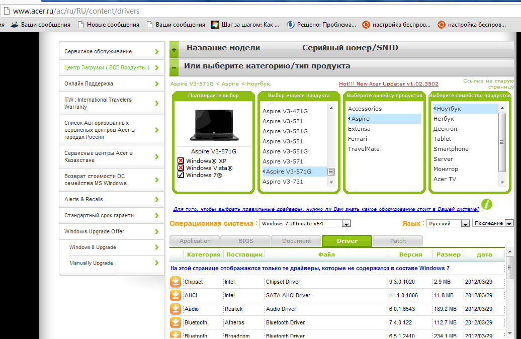
Task: Download the Intel Chipset Driver
Action: (176, 282)
